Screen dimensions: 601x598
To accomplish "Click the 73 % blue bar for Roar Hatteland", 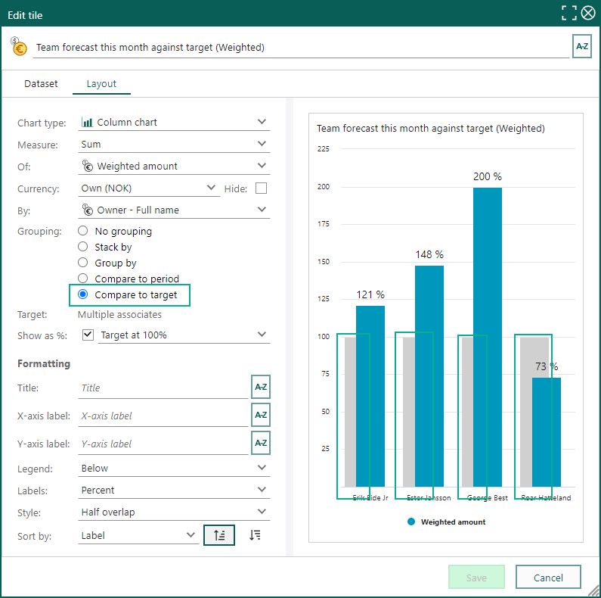I will tap(546, 432).
